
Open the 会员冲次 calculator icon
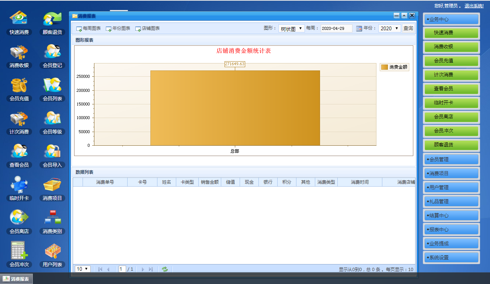pos(19,252)
